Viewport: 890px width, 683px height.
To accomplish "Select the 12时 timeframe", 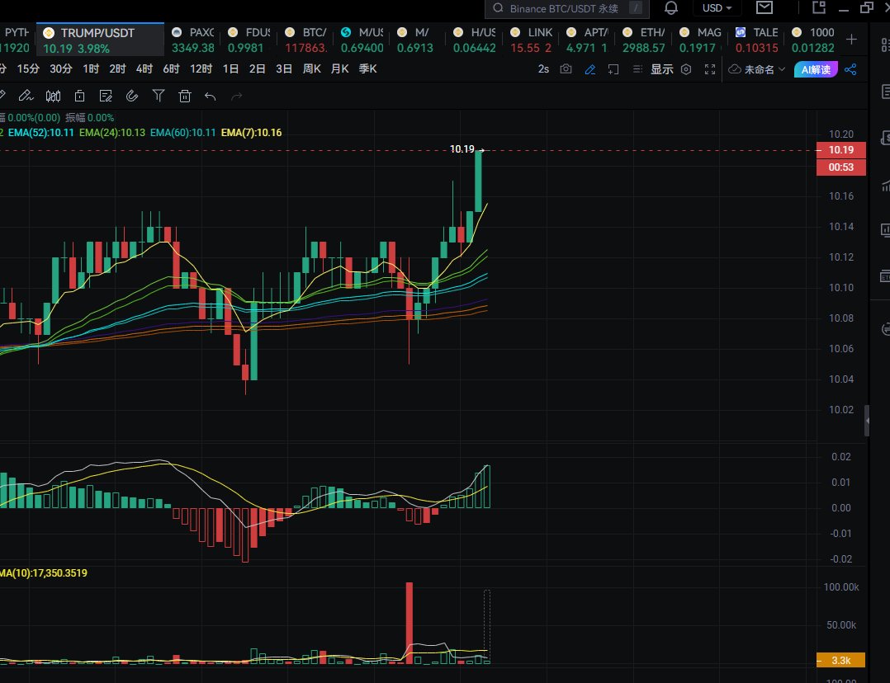I will point(201,69).
